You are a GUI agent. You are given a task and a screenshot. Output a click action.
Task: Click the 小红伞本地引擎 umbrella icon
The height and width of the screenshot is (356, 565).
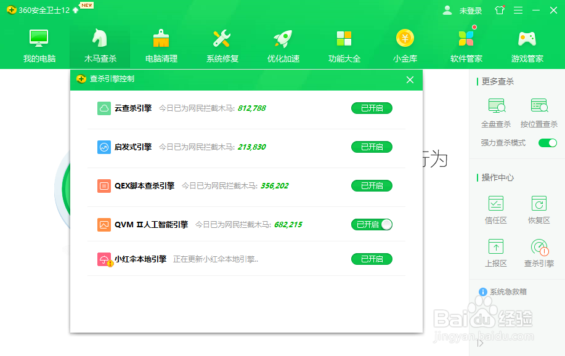coord(105,259)
